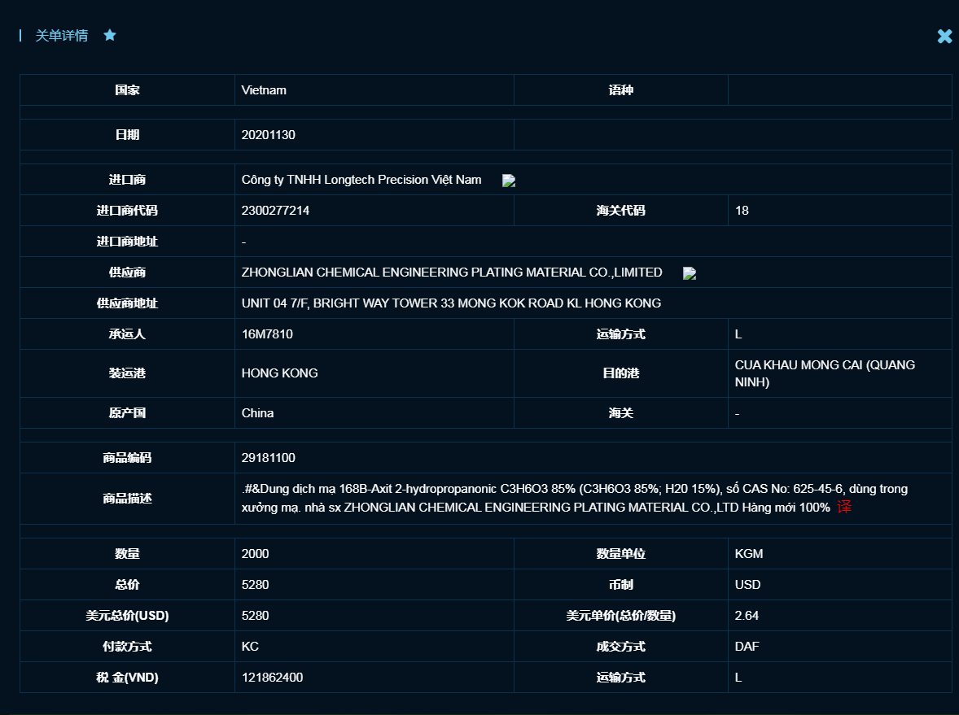Select destination port CUA KHAU MONG CAI

825,373
